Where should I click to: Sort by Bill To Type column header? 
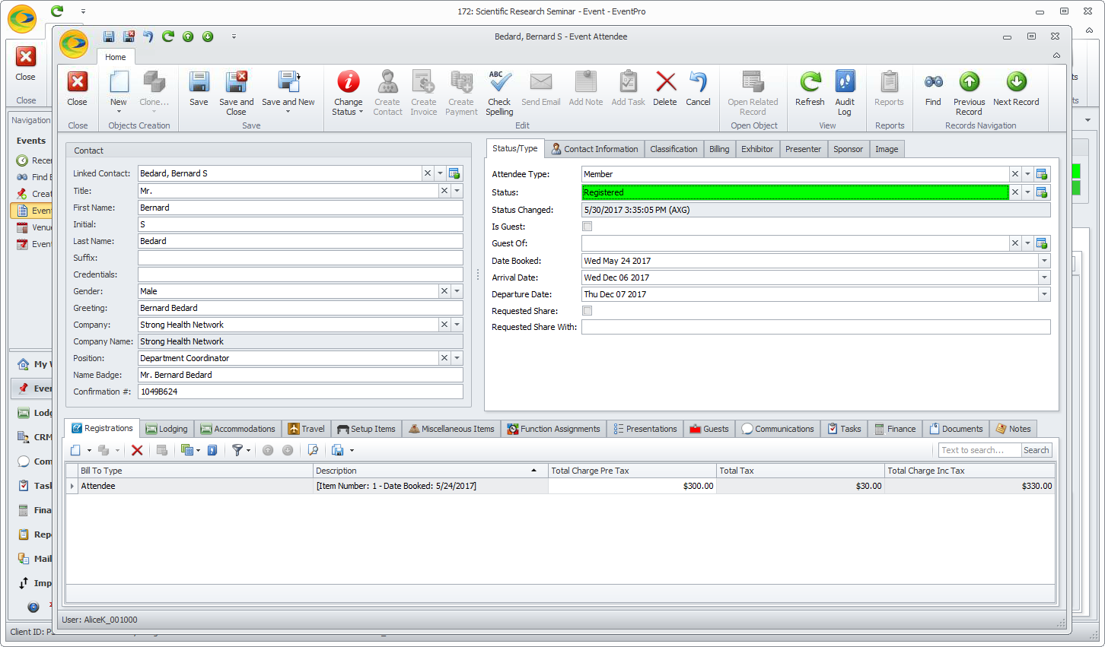coord(196,471)
